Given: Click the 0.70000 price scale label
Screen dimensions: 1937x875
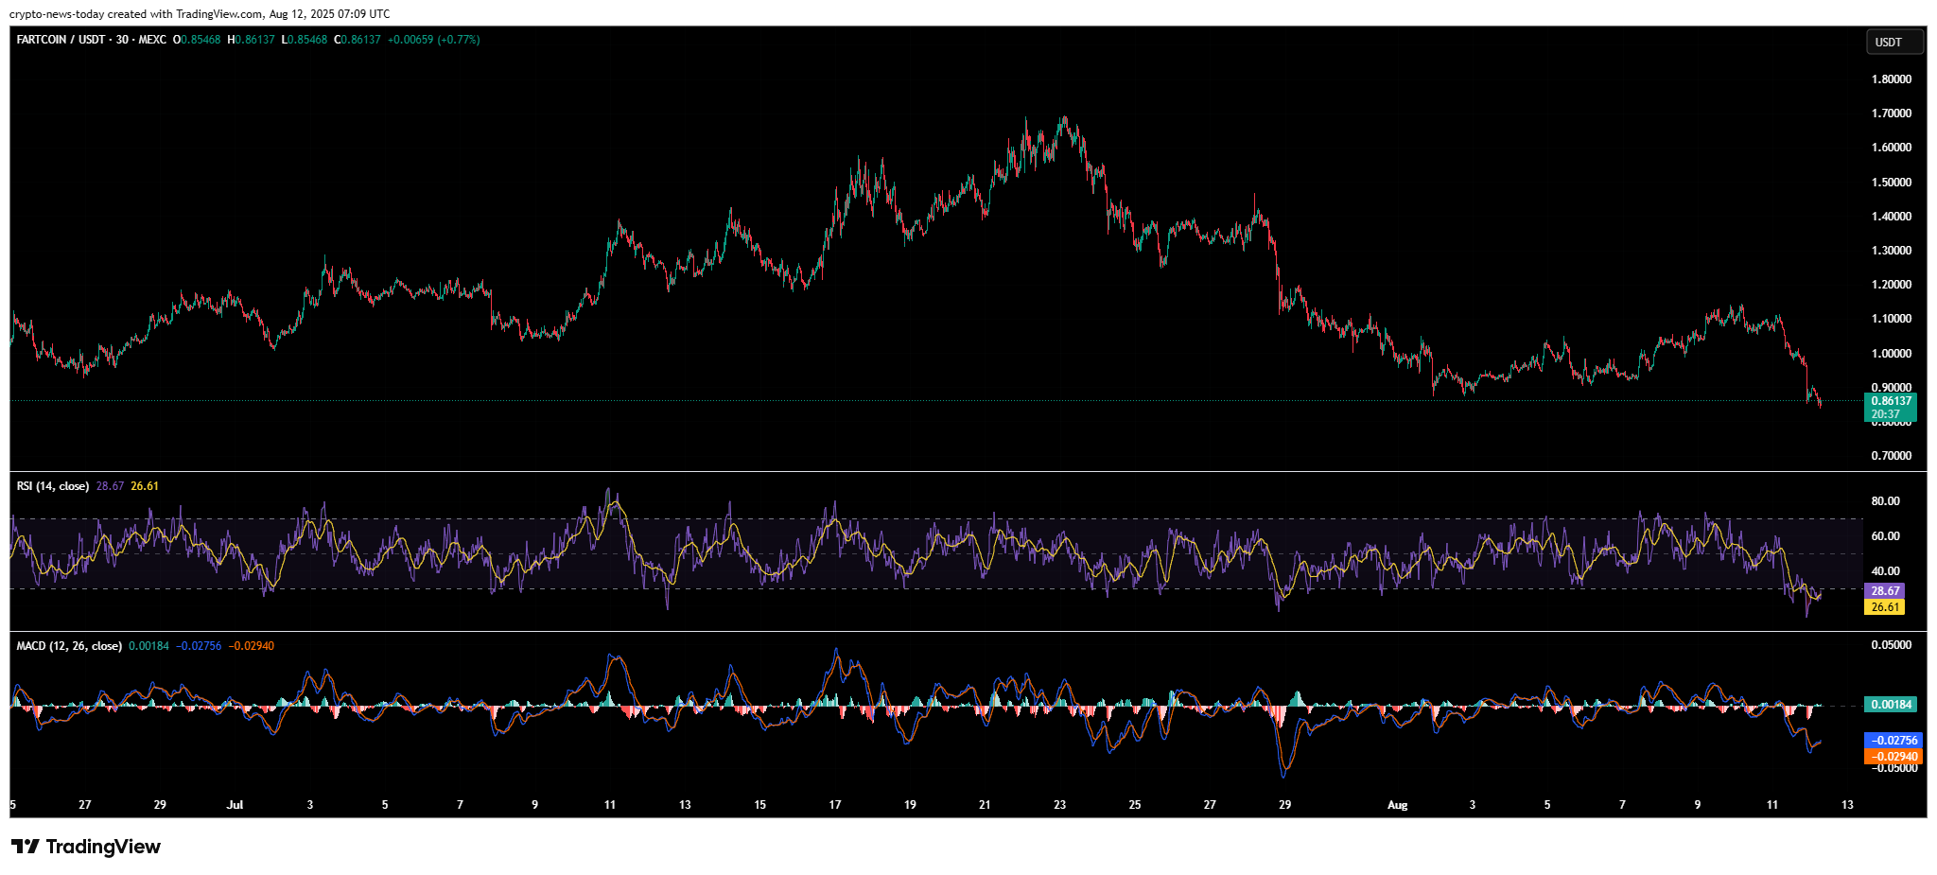Looking at the screenshot, I should tap(1891, 456).
